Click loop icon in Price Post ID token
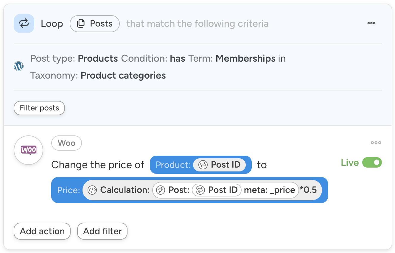The height and width of the screenshot is (253, 395). point(200,190)
